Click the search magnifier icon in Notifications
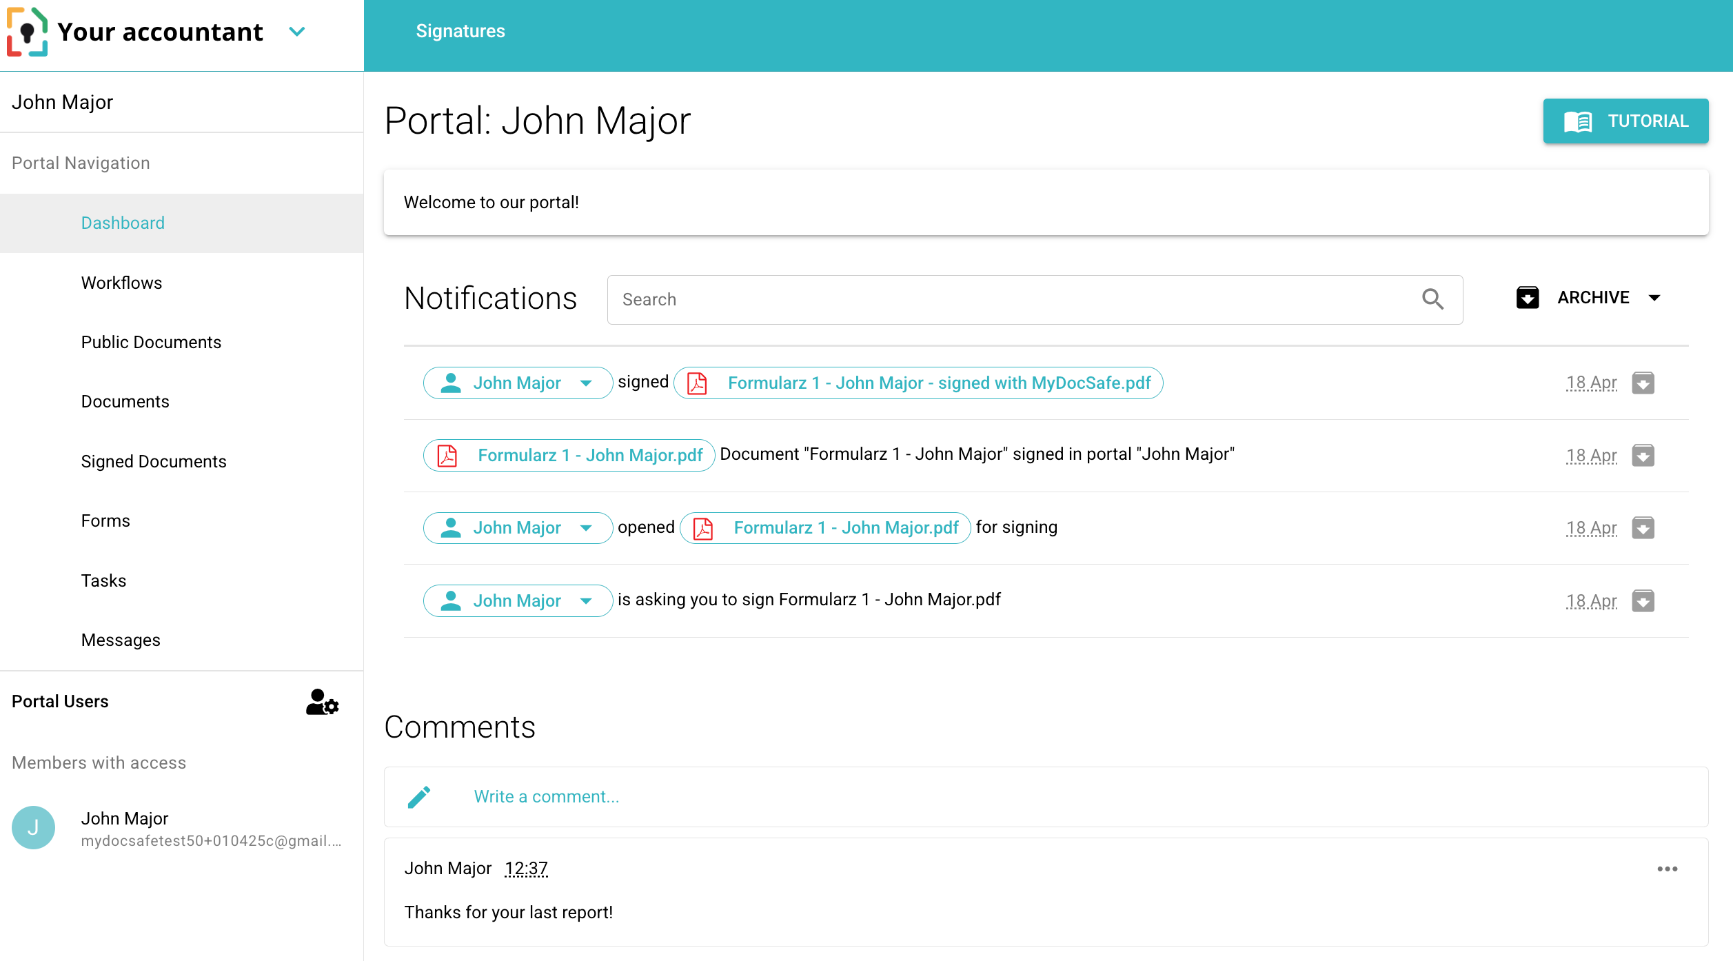The width and height of the screenshot is (1733, 961). [1432, 299]
